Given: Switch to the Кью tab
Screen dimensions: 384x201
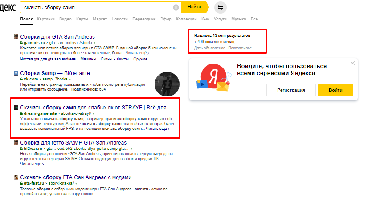Looking at the screenshot, I should click(x=205, y=19).
